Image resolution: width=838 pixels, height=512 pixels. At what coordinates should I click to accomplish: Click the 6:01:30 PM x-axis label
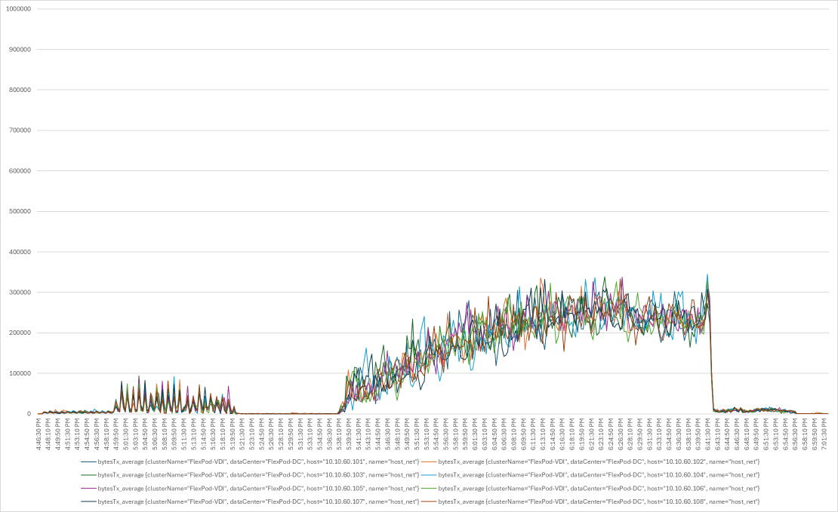point(475,434)
